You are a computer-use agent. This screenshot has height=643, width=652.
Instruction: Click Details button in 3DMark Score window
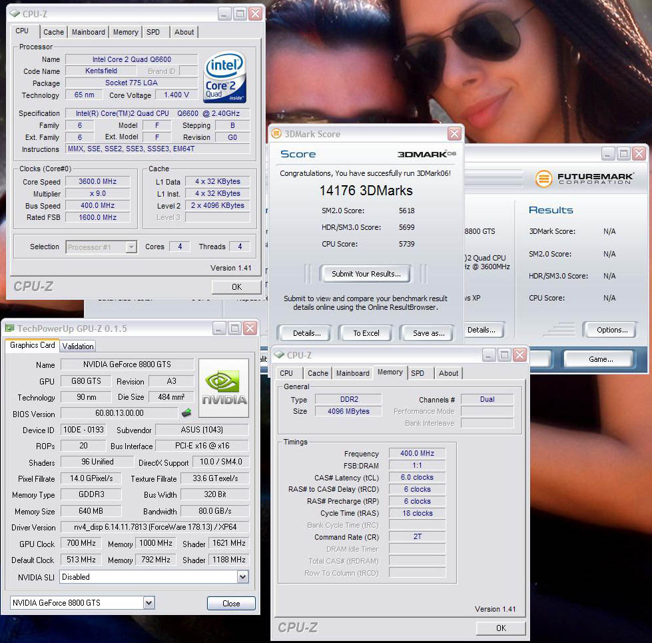coord(306,333)
